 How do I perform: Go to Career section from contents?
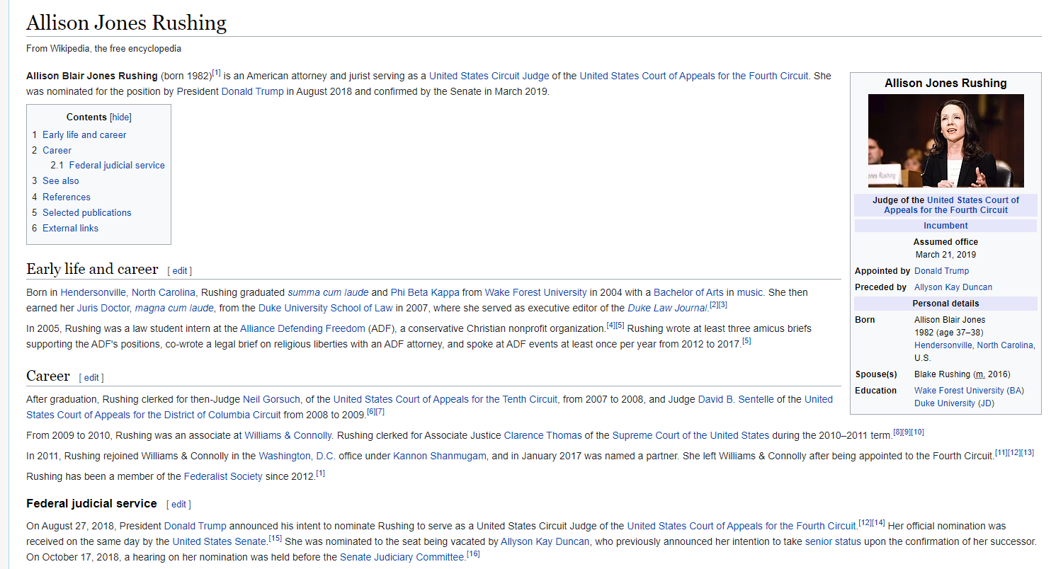[57, 150]
